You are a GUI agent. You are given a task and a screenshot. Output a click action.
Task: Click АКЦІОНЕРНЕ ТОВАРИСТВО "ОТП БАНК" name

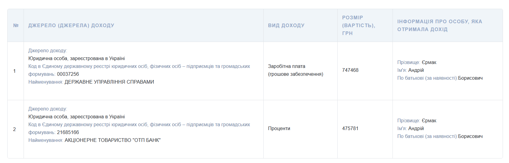[113, 140]
